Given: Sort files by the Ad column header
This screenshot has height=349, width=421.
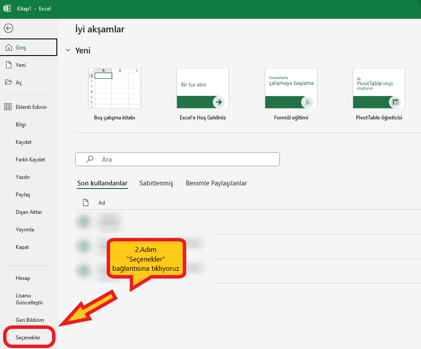Looking at the screenshot, I should [101, 202].
